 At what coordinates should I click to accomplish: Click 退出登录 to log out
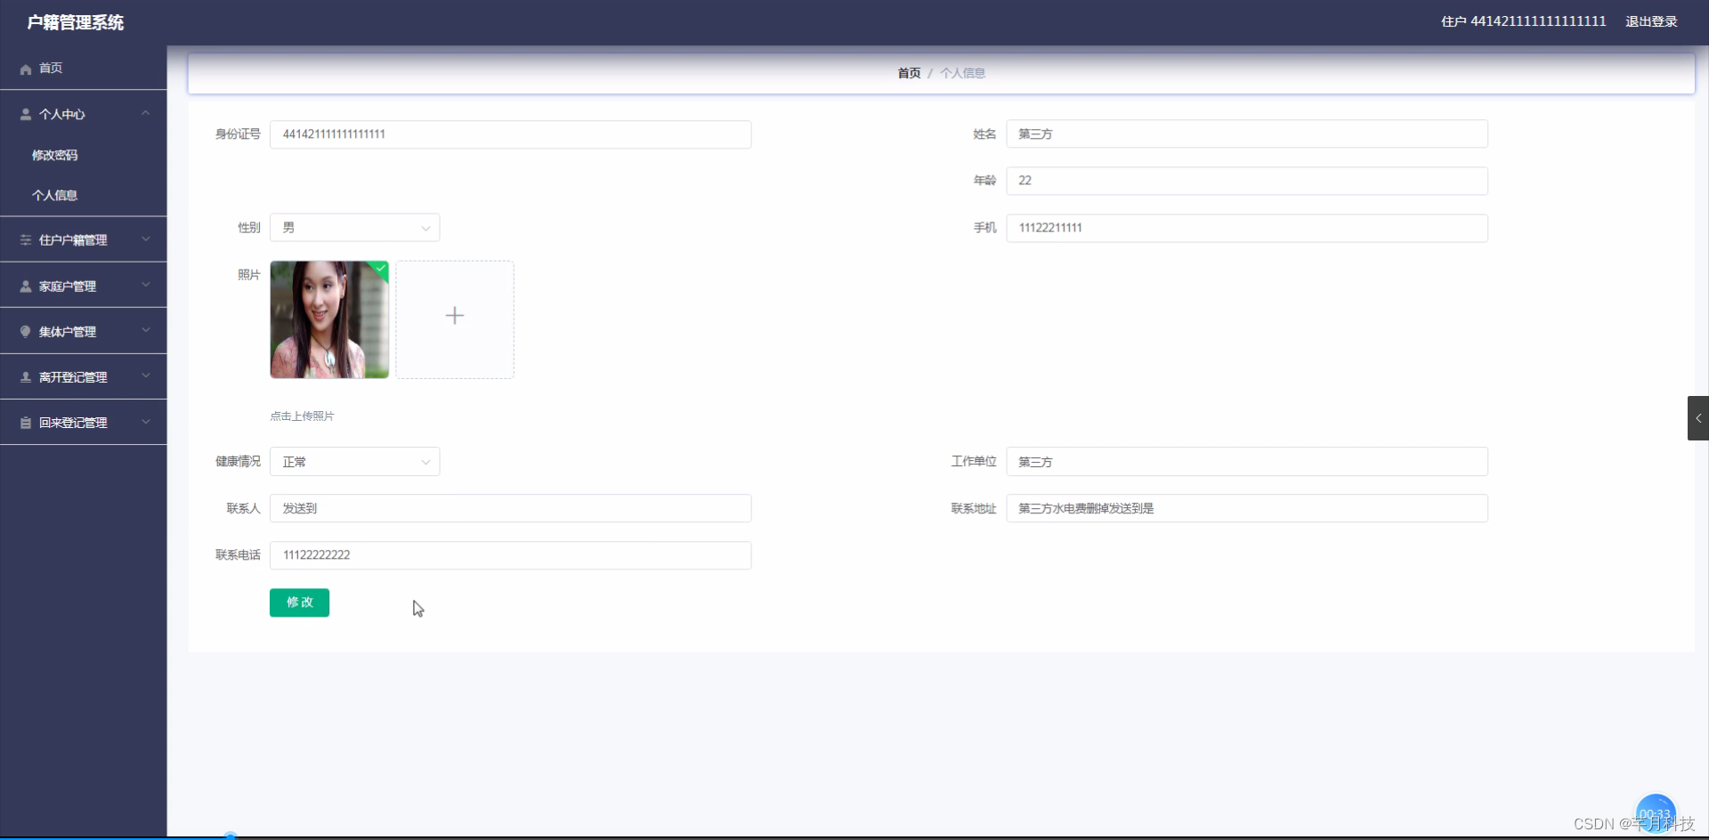pyautogui.click(x=1651, y=21)
